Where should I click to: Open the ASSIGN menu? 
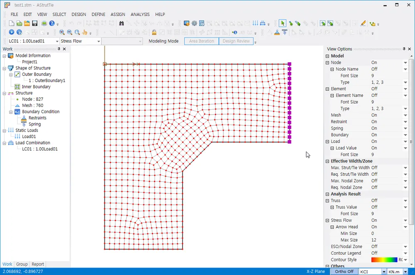(x=118, y=14)
